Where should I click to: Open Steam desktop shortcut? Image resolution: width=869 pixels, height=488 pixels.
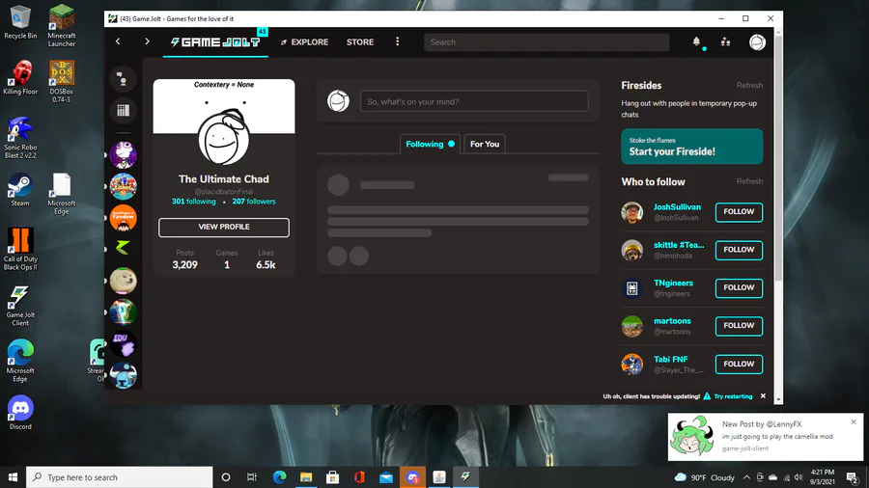coord(20,190)
